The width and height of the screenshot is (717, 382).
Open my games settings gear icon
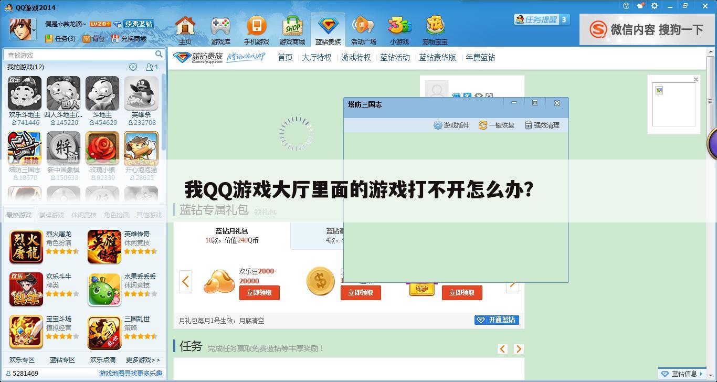133,67
